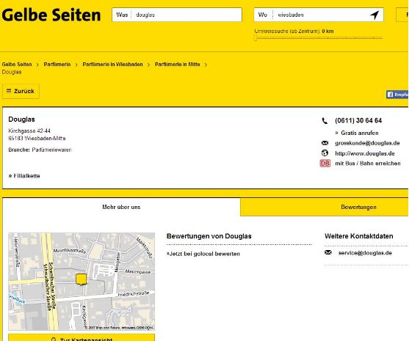409x341 pixels.
Task: Click the Weitere Kontaktdaten heading
Action: tap(359, 236)
